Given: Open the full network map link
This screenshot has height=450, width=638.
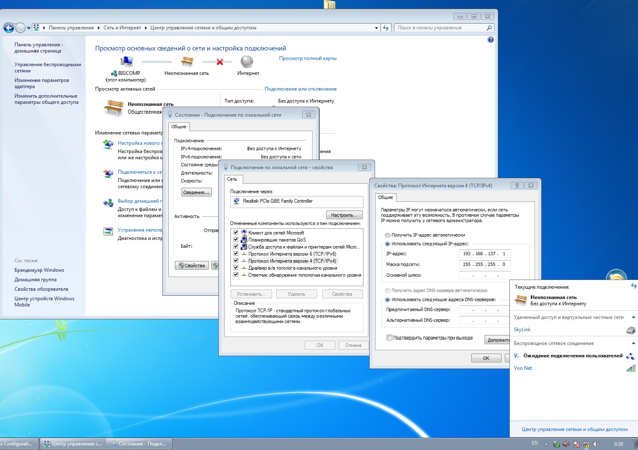Looking at the screenshot, I should tap(308, 58).
